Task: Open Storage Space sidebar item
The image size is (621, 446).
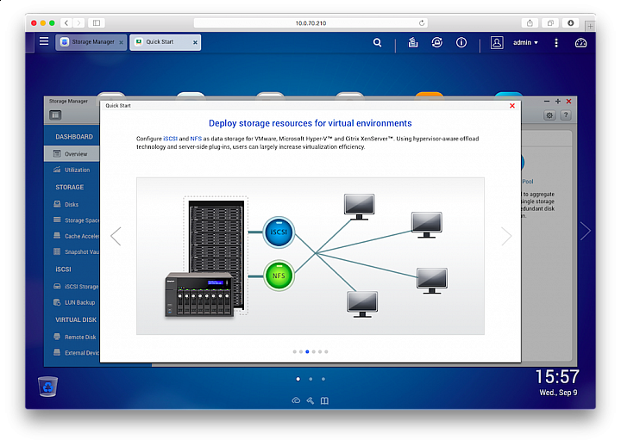Action: [72, 220]
